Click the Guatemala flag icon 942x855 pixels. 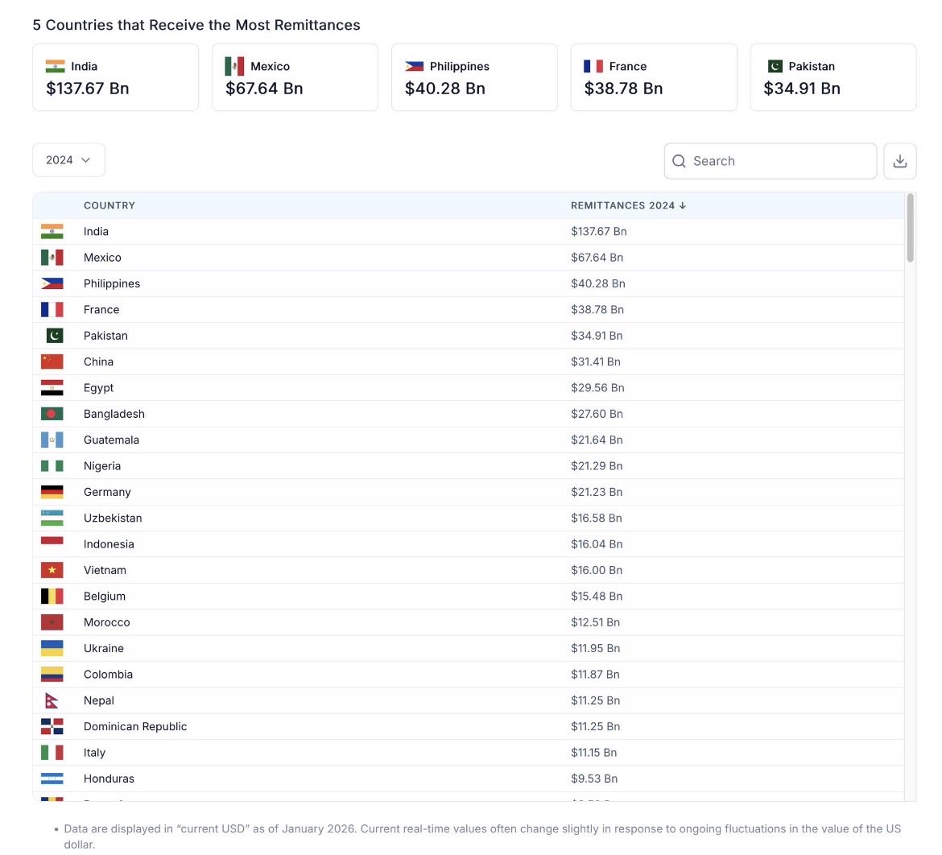point(52,440)
